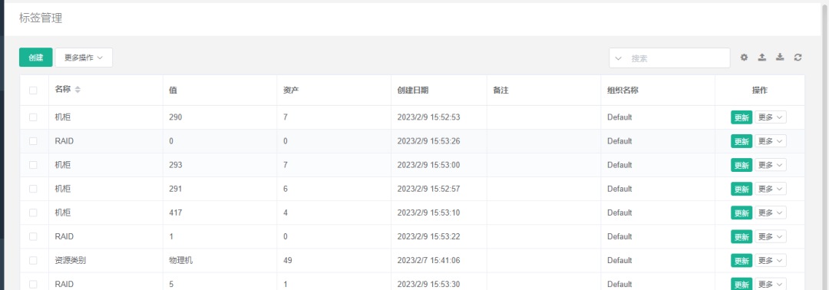Click the value cell 417

tap(176, 213)
